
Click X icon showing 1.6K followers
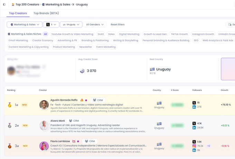tap(194, 142)
